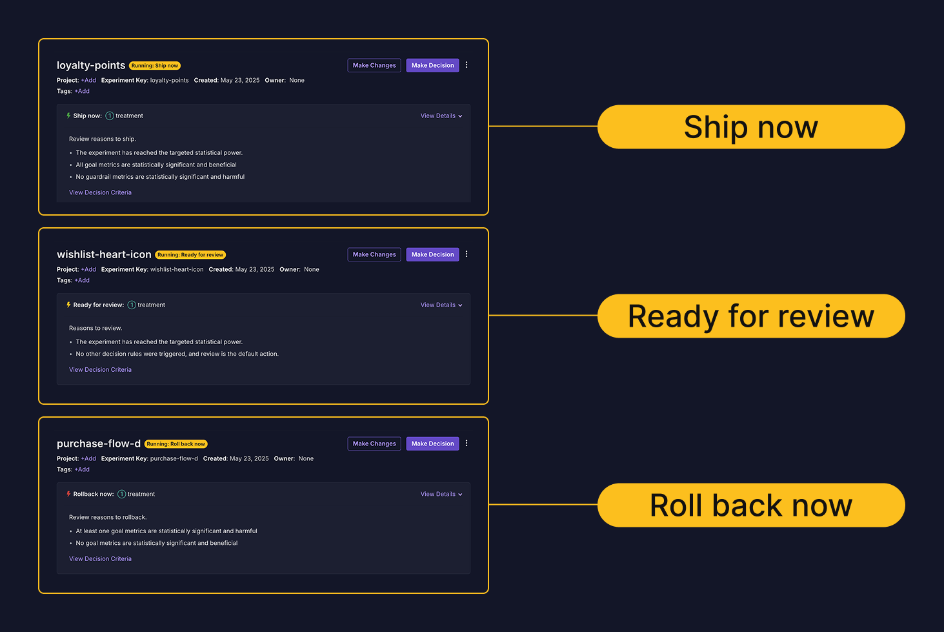Viewport: 944px width, 632px height.
Task: Click Make Decision for loyalty-points
Action: pyautogui.click(x=432, y=65)
